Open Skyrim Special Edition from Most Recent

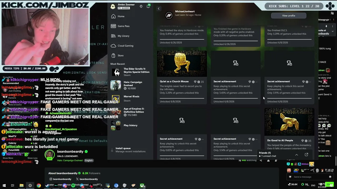click(130, 72)
